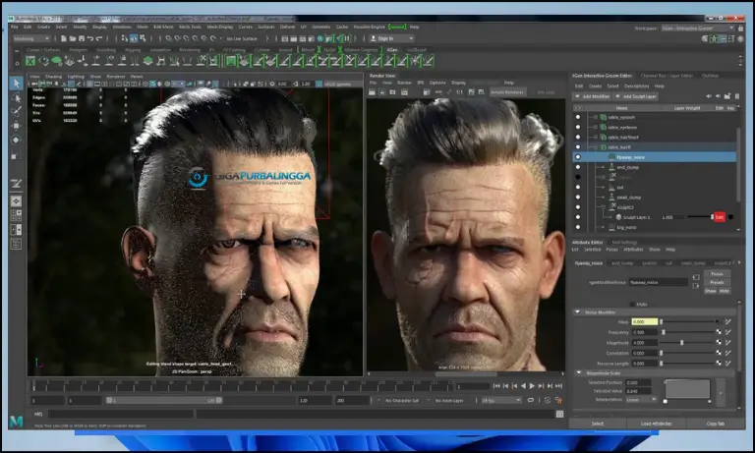Click the Frequency slider handle
This screenshot has width=755, height=453.
pos(664,332)
